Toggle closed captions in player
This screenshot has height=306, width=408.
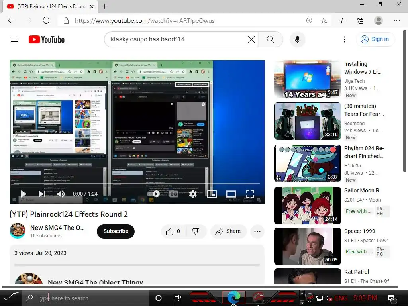[x=174, y=194]
